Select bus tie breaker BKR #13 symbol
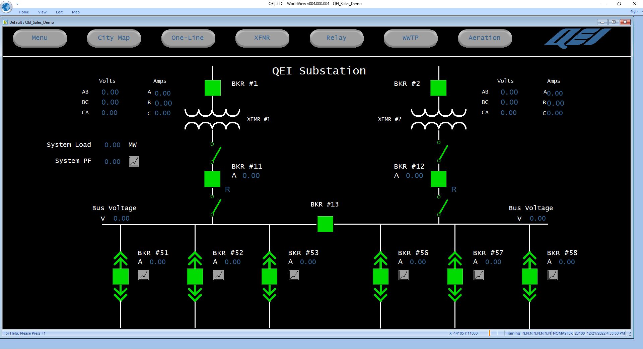Image resolution: width=643 pixels, height=349 pixels. (x=325, y=224)
